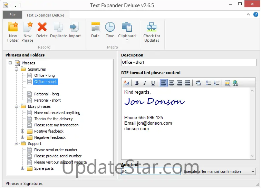Click the Signatures folder icon
Image resolution: width=261 pixels, height=188 pixels.
23,69
